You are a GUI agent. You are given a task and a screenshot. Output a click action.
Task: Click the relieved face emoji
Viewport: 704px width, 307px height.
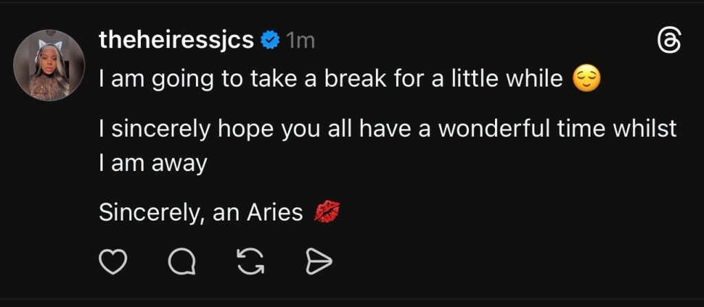coord(586,80)
